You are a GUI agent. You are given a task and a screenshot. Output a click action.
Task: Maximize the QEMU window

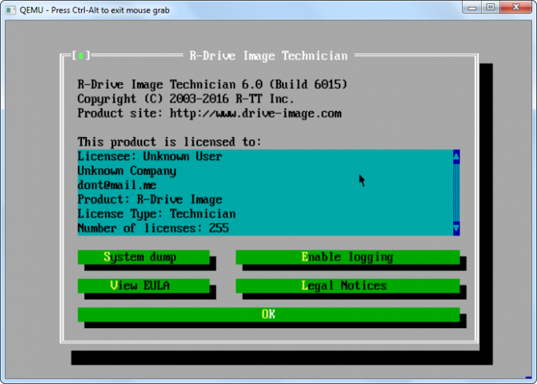coord(490,7)
